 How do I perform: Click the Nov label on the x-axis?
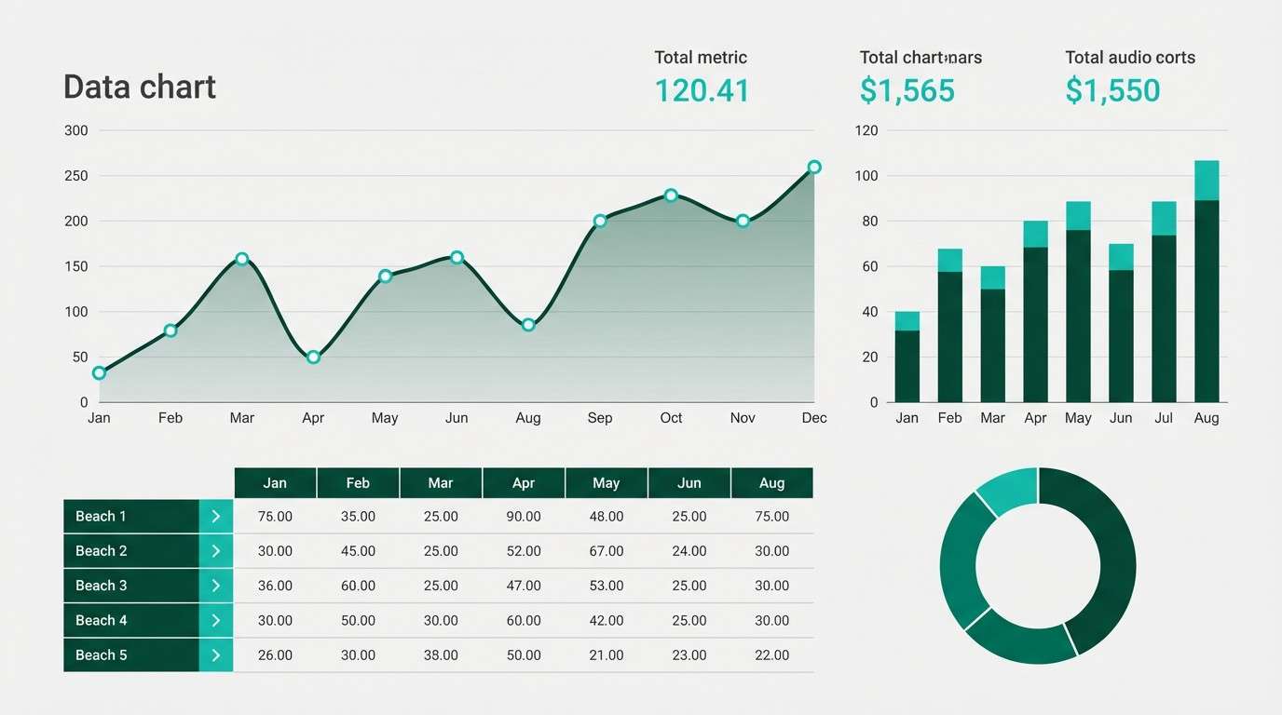click(742, 417)
